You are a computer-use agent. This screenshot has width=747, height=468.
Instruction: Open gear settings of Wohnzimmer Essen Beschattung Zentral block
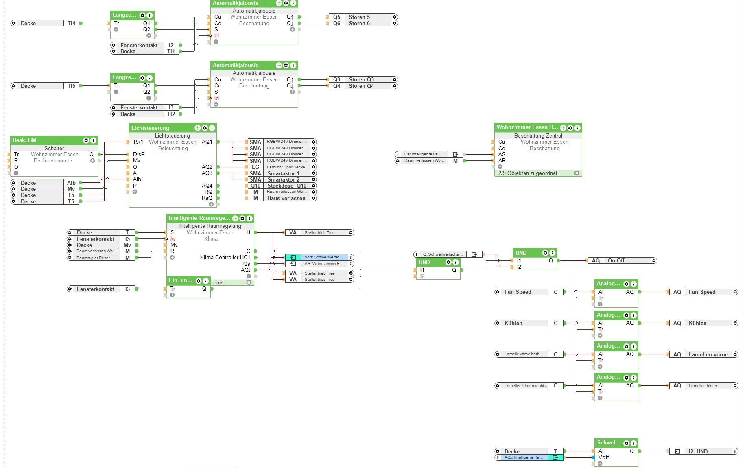point(570,128)
